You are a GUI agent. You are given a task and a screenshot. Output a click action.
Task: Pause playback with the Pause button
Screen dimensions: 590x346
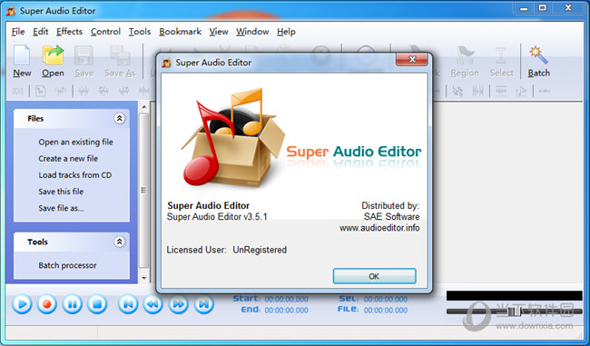click(73, 304)
